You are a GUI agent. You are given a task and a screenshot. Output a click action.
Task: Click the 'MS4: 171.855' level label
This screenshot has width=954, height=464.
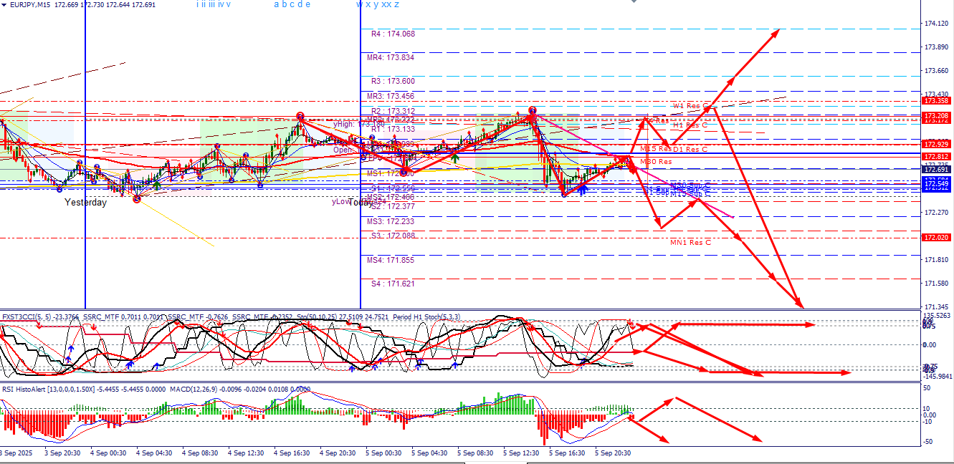pos(391,260)
